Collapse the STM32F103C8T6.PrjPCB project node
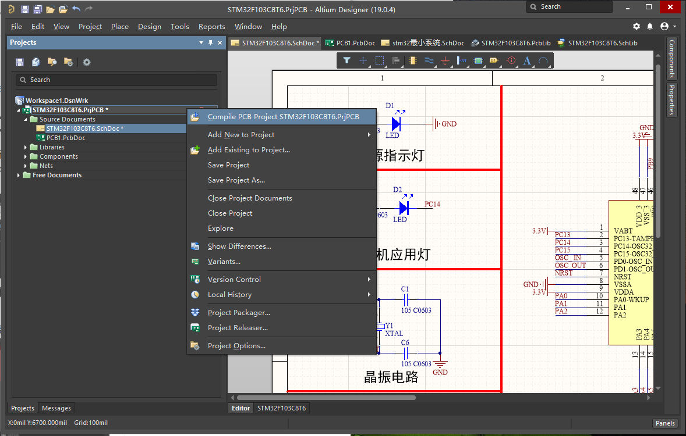The image size is (686, 436). click(x=19, y=110)
